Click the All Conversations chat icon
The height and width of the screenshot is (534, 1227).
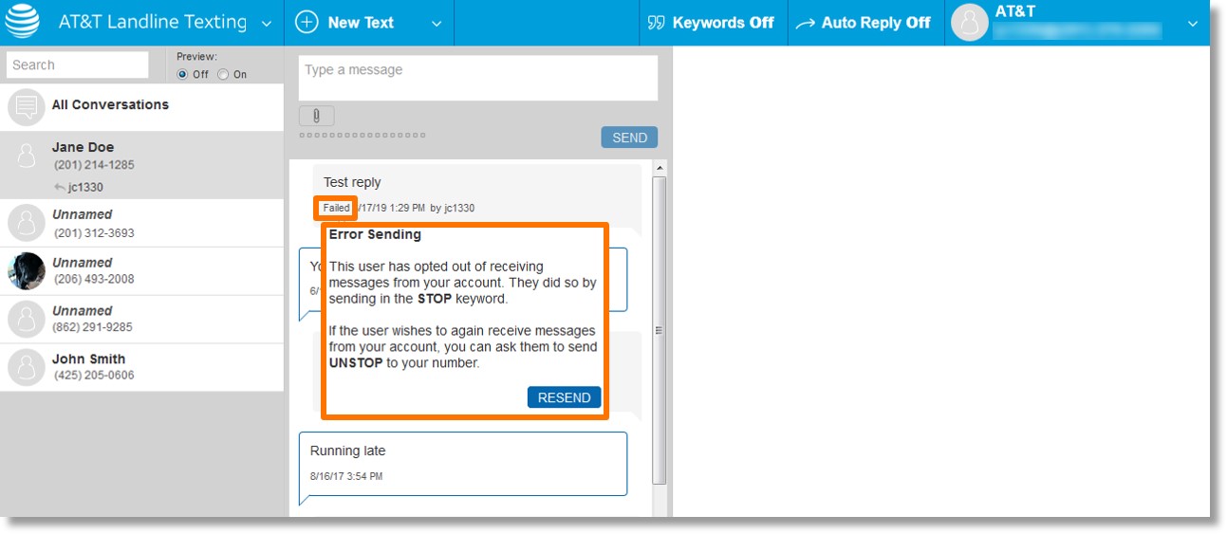27,106
